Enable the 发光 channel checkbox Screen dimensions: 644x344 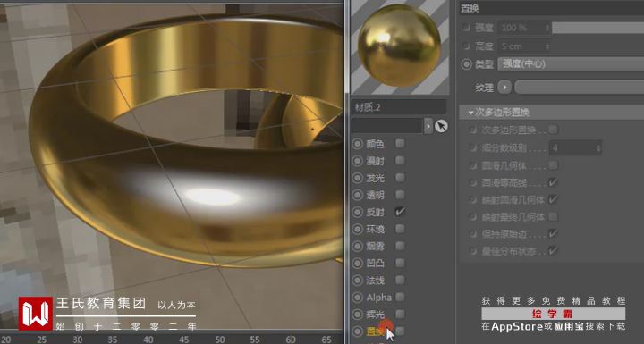400,177
